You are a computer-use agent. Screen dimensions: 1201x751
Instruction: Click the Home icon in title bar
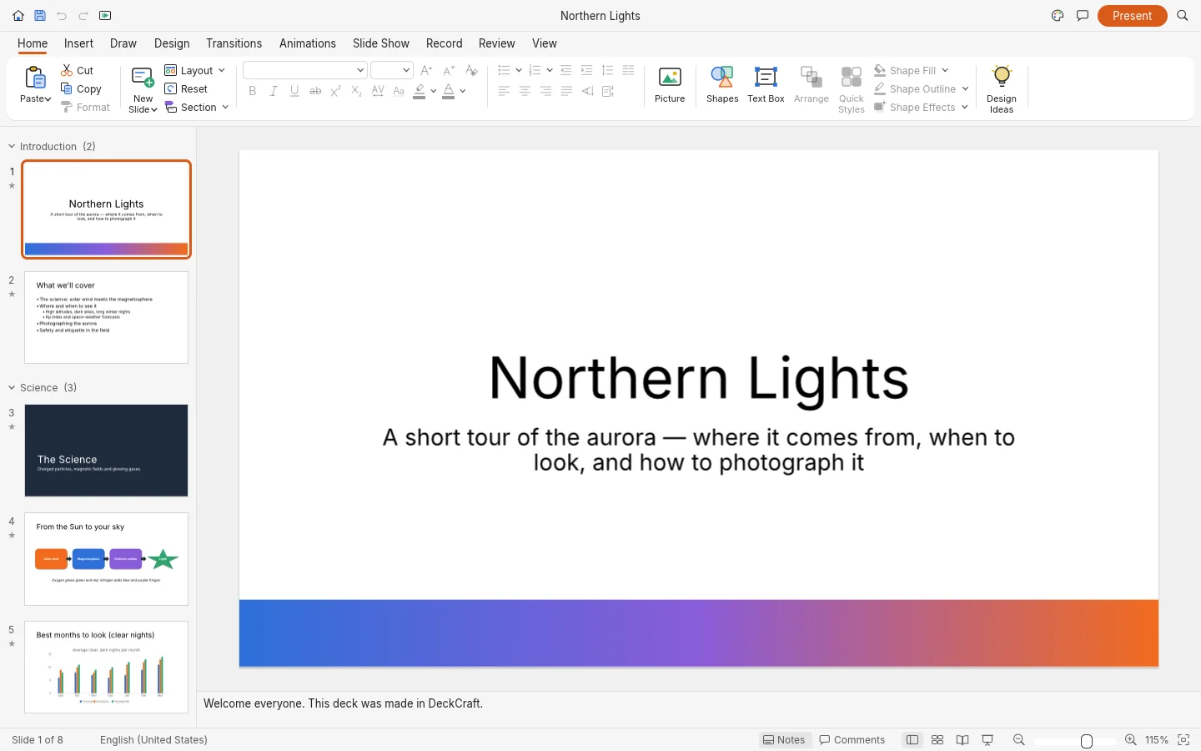(18, 16)
